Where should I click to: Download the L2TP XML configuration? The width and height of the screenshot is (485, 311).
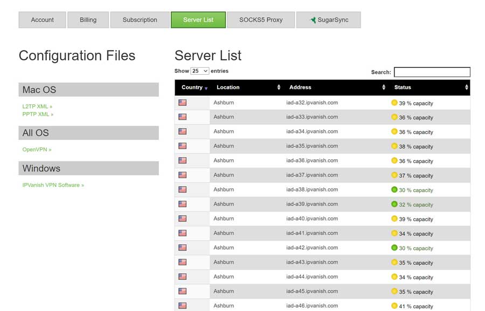37,106
